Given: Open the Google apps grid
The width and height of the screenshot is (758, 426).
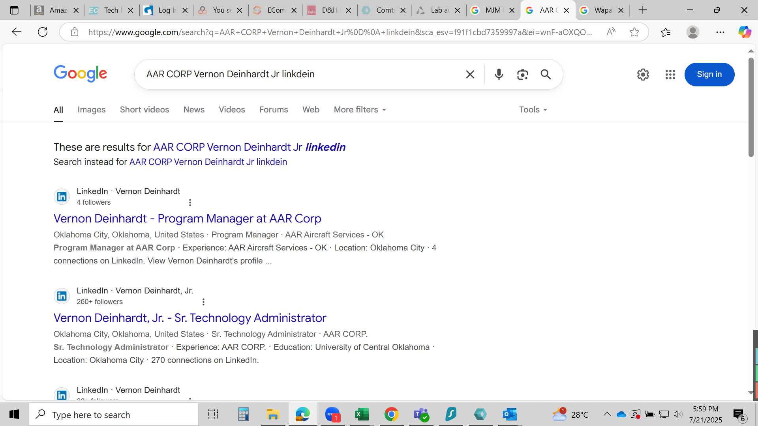Looking at the screenshot, I should 670,74.
